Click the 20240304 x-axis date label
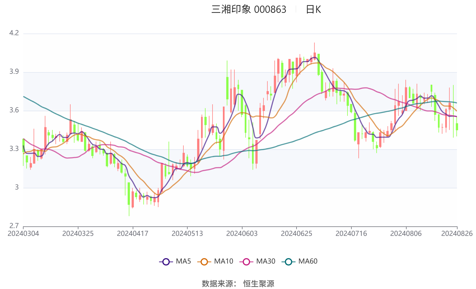This screenshot has height=289, width=476. click(23, 233)
